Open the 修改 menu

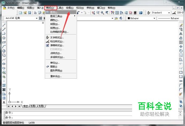[90, 8]
